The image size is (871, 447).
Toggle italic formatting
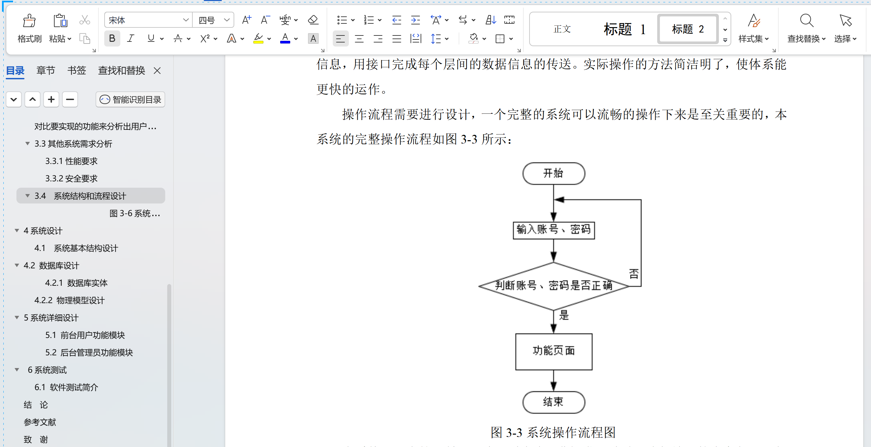(x=130, y=39)
